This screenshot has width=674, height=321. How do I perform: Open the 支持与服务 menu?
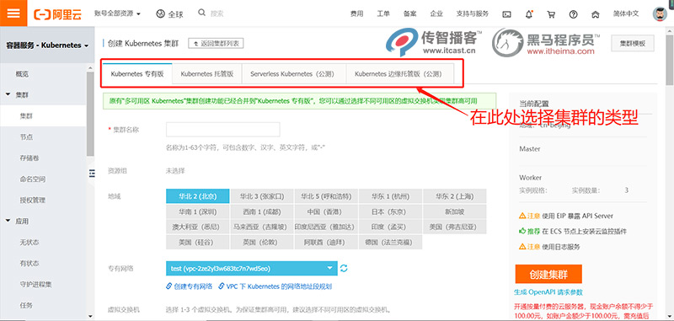pyautogui.click(x=473, y=13)
